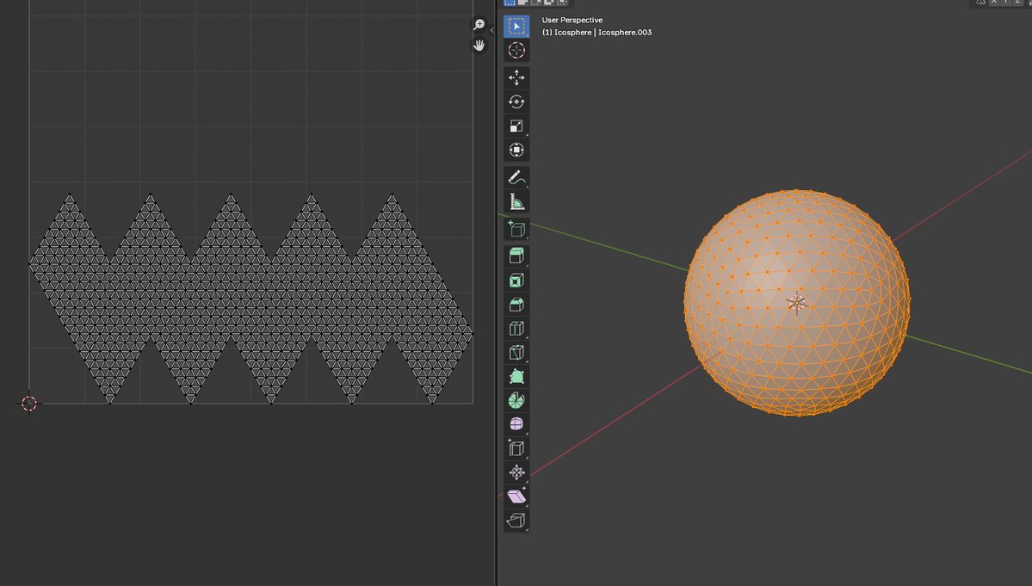This screenshot has width=1032, height=586.
Task: Expand the UV editor sidebar arrow
Action: click(491, 30)
